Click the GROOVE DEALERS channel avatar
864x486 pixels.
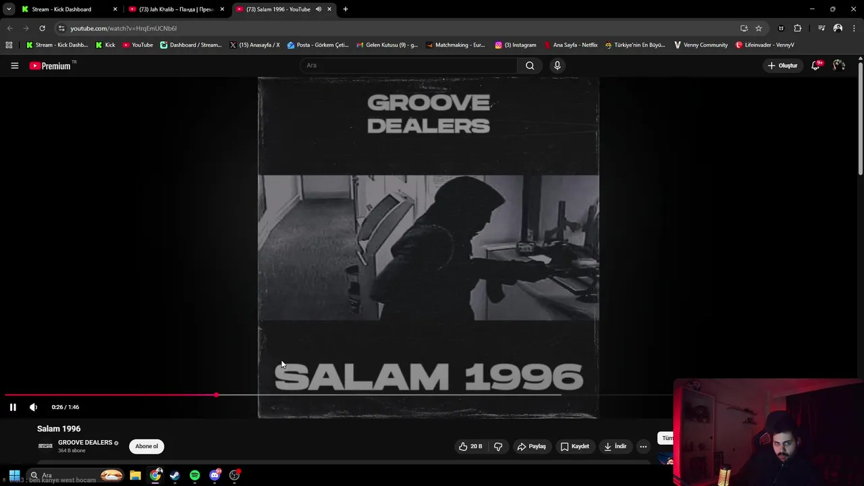coord(45,446)
